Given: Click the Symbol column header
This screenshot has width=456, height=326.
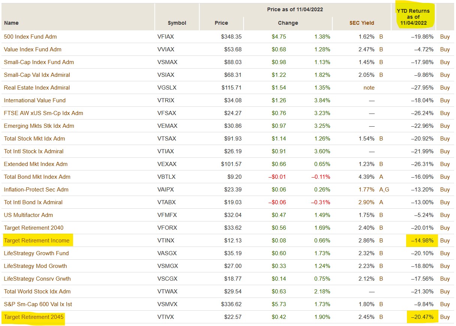Looking at the screenshot, I should [177, 23].
